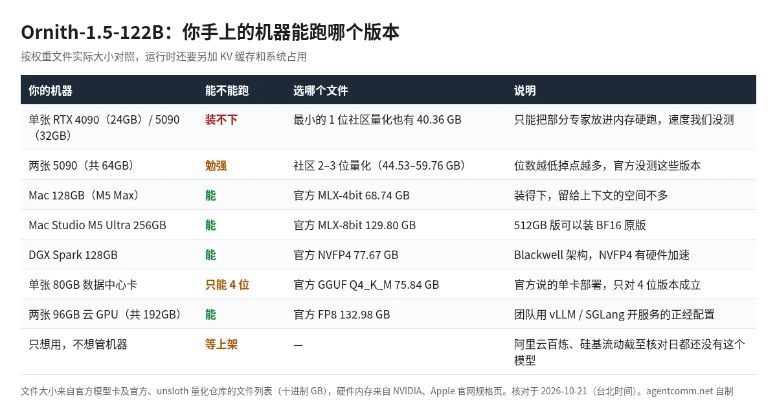Click the red "装不下" status
Image resolution: width=777 pixels, height=415 pixels.
[x=221, y=120]
